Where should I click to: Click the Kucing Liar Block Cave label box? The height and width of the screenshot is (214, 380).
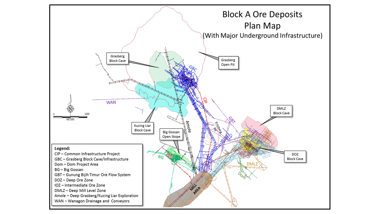(142, 128)
